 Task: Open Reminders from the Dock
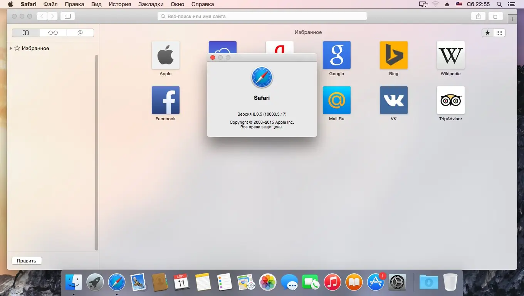pos(224,283)
